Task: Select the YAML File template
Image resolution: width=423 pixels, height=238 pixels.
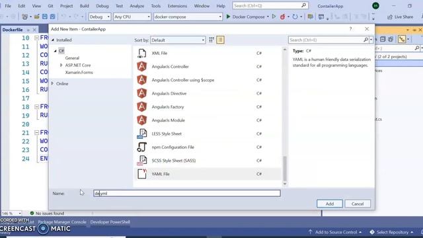Action: pos(208,174)
